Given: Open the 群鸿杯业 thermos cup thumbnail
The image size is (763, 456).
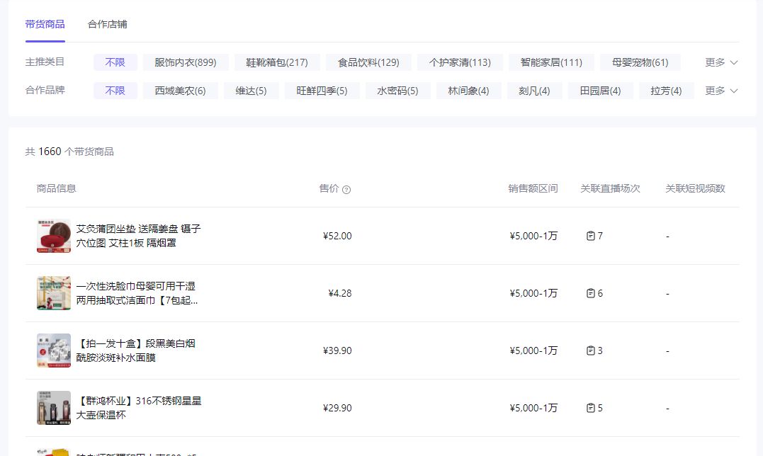Looking at the screenshot, I should (x=54, y=408).
